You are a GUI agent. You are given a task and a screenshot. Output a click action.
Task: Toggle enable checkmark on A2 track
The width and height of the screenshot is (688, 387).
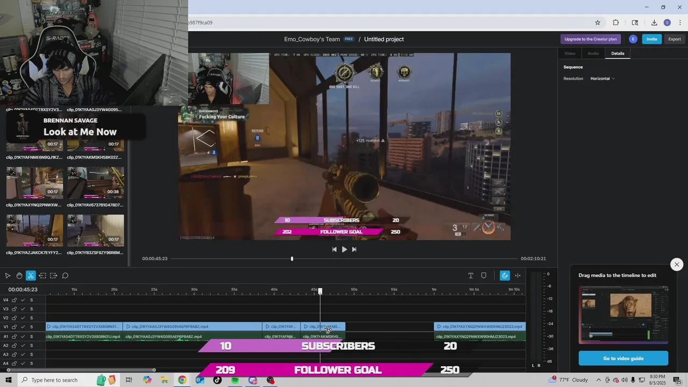click(23, 346)
